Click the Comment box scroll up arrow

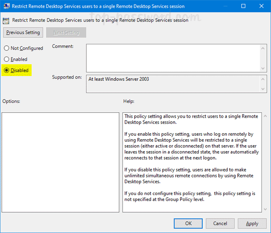(263, 47)
